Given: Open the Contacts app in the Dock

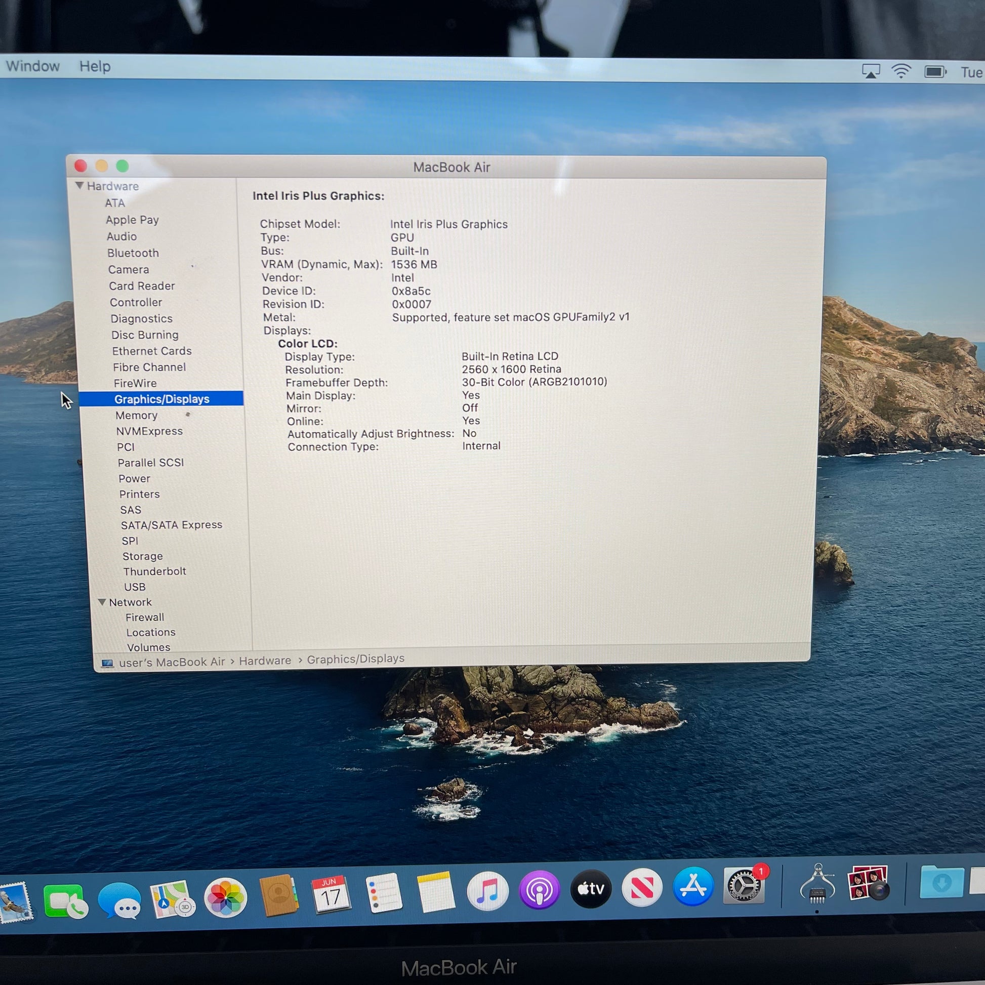Looking at the screenshot, I should (278, 895).
